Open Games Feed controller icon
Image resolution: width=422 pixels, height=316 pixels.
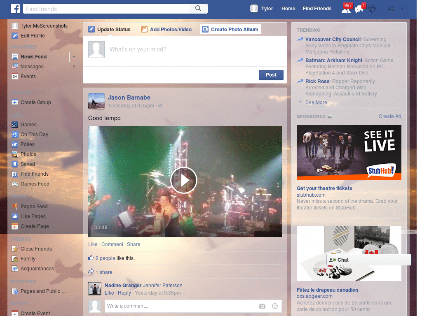15,184
